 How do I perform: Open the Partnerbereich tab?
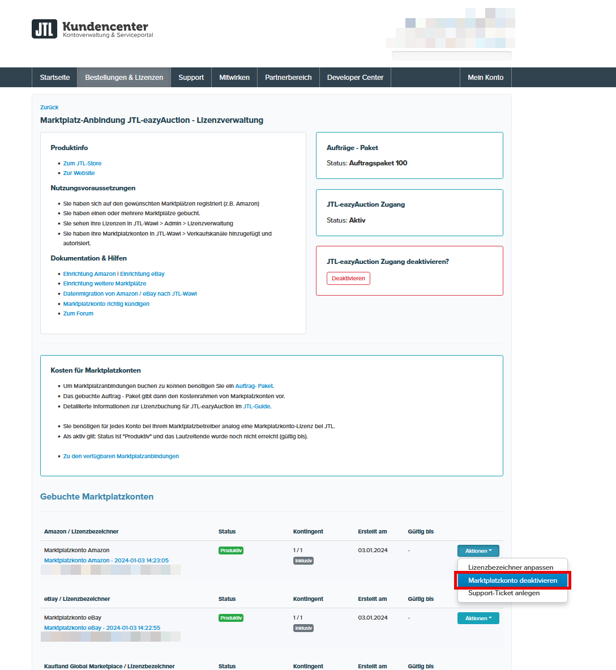[x=288, y=78]
